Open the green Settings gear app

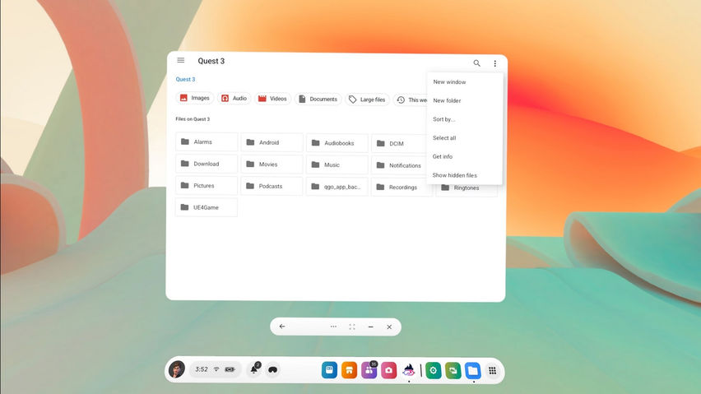click(434, 370)
